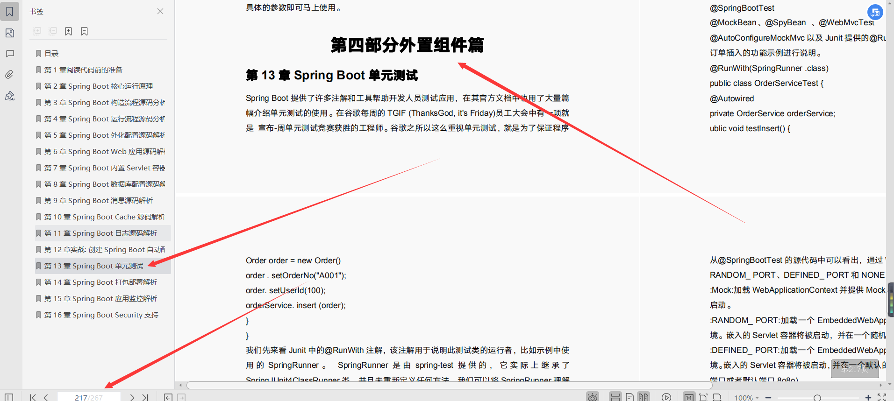Click the floating translate button at top right
The height and width of the screenshot is (401, 894).
[x=875, y=12]
